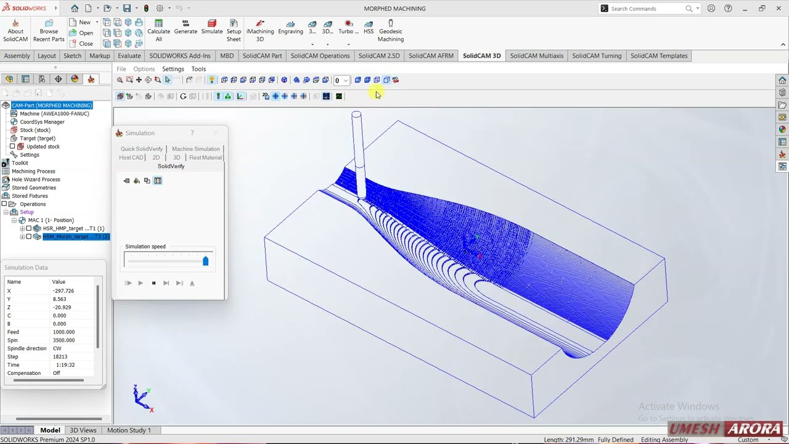Screen dimensions: 789x444
Task: Click Rebuild traffic light icon
Action: tap(146, 9)
